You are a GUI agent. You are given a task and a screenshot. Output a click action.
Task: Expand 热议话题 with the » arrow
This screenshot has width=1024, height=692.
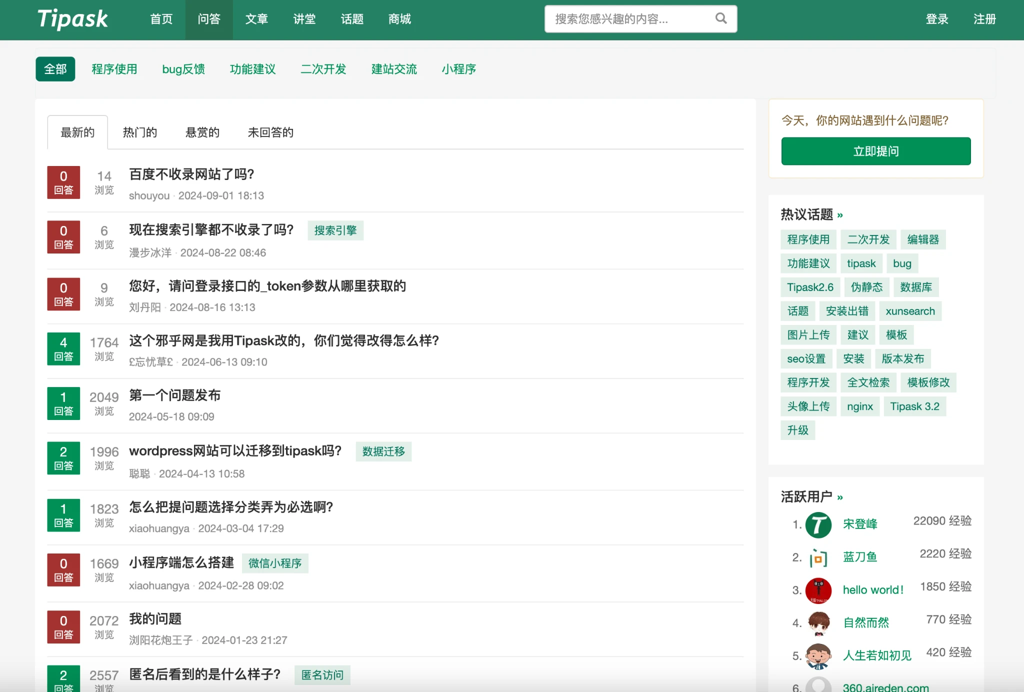pyautogui.click(x=840, y=215)
